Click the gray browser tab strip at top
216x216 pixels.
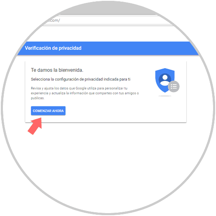click(x=108, y=8)
